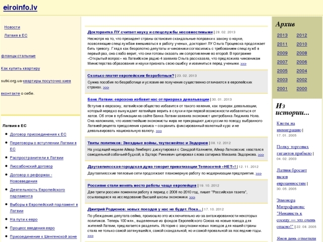Open Латвия бросает вызов евроценностям link
The height and width of the screenshot is (242, 323).
click(x=292, y=177)
